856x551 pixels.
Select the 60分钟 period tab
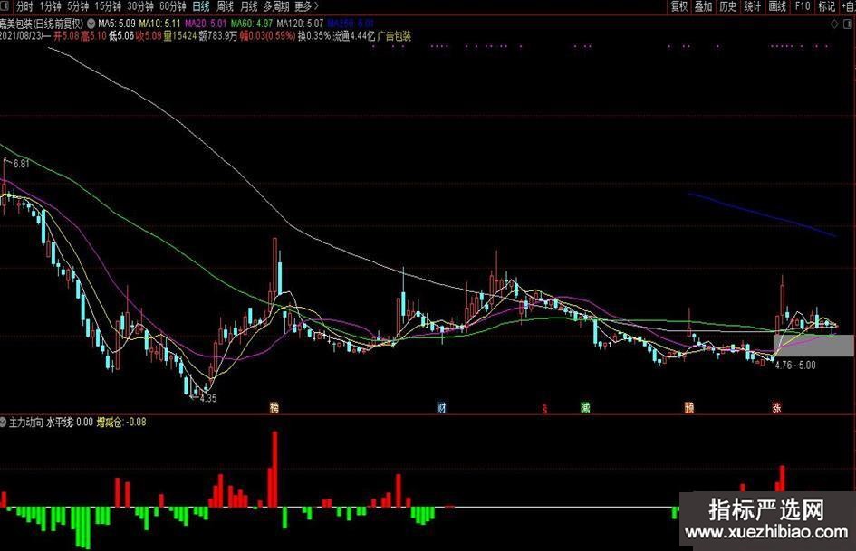(172, 6)
